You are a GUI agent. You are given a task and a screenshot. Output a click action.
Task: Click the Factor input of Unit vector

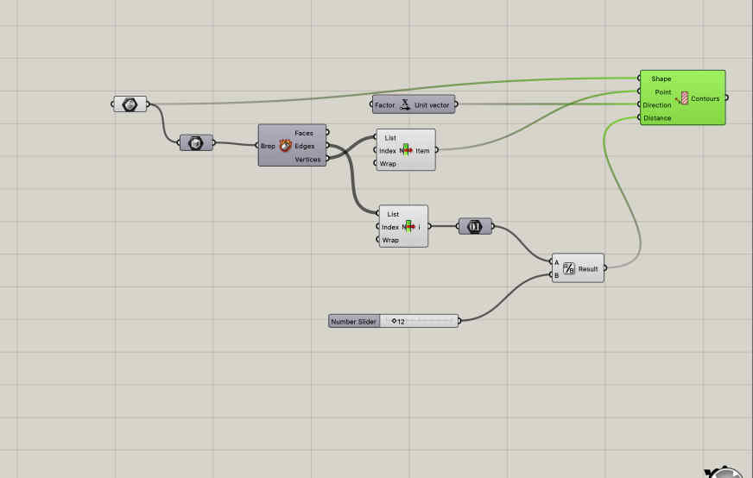(x=384, y=104)
